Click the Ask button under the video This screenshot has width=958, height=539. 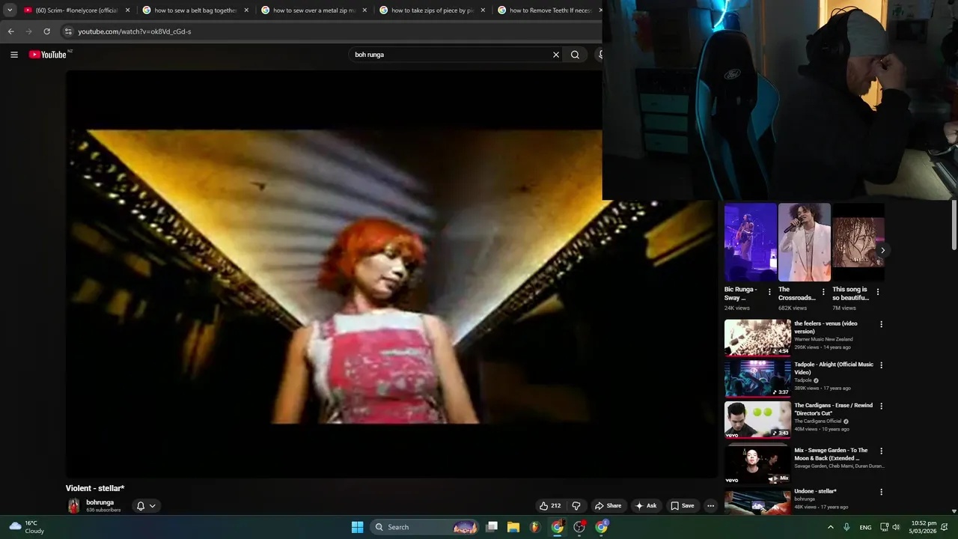(x=646, y=505)
